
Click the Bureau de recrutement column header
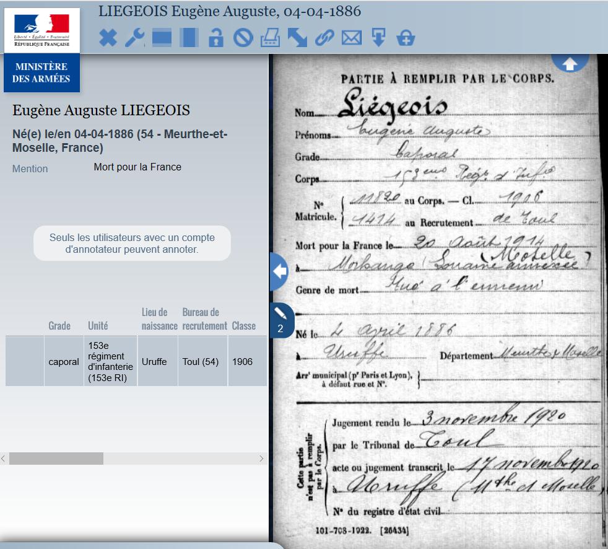204,319
